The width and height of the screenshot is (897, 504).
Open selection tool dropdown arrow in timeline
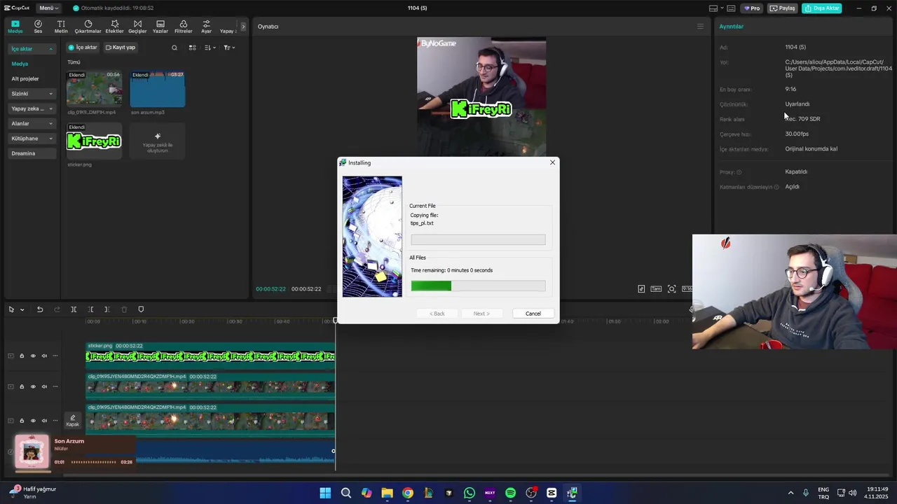(22, 309)
